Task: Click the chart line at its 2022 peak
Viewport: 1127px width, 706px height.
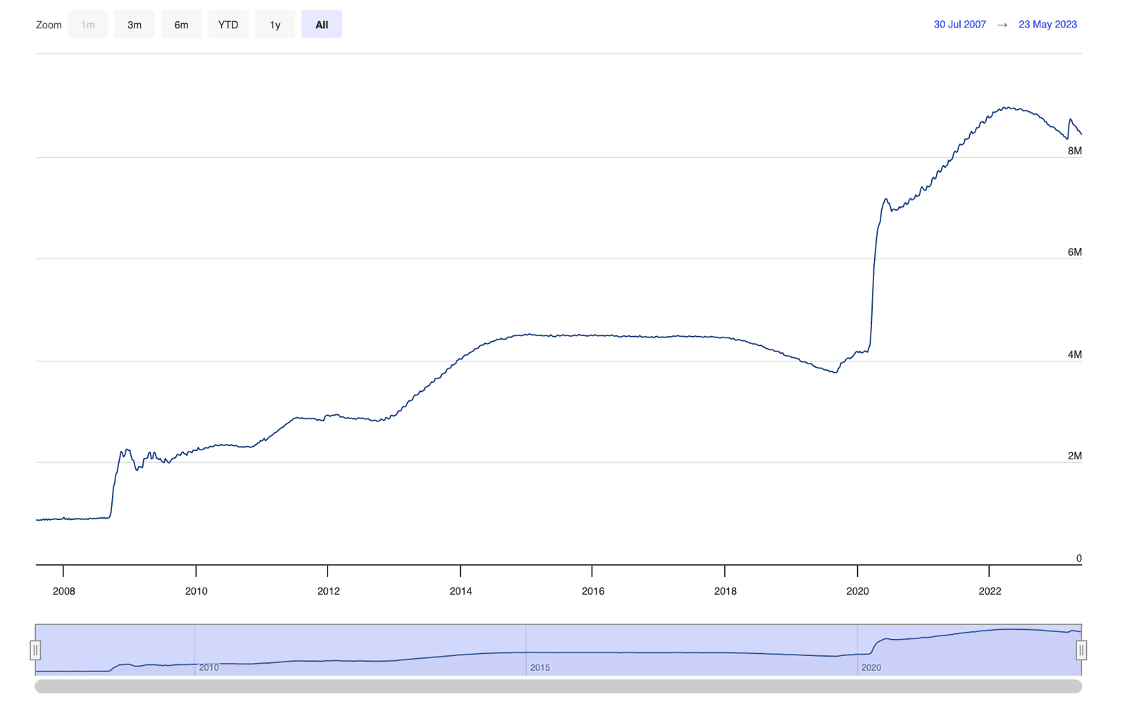Action: (x=1009, y=107)
